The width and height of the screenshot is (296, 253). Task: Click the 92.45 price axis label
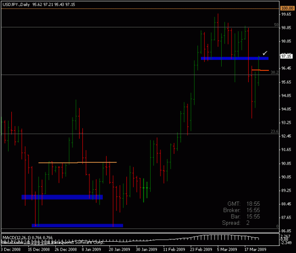click(286, 136)
